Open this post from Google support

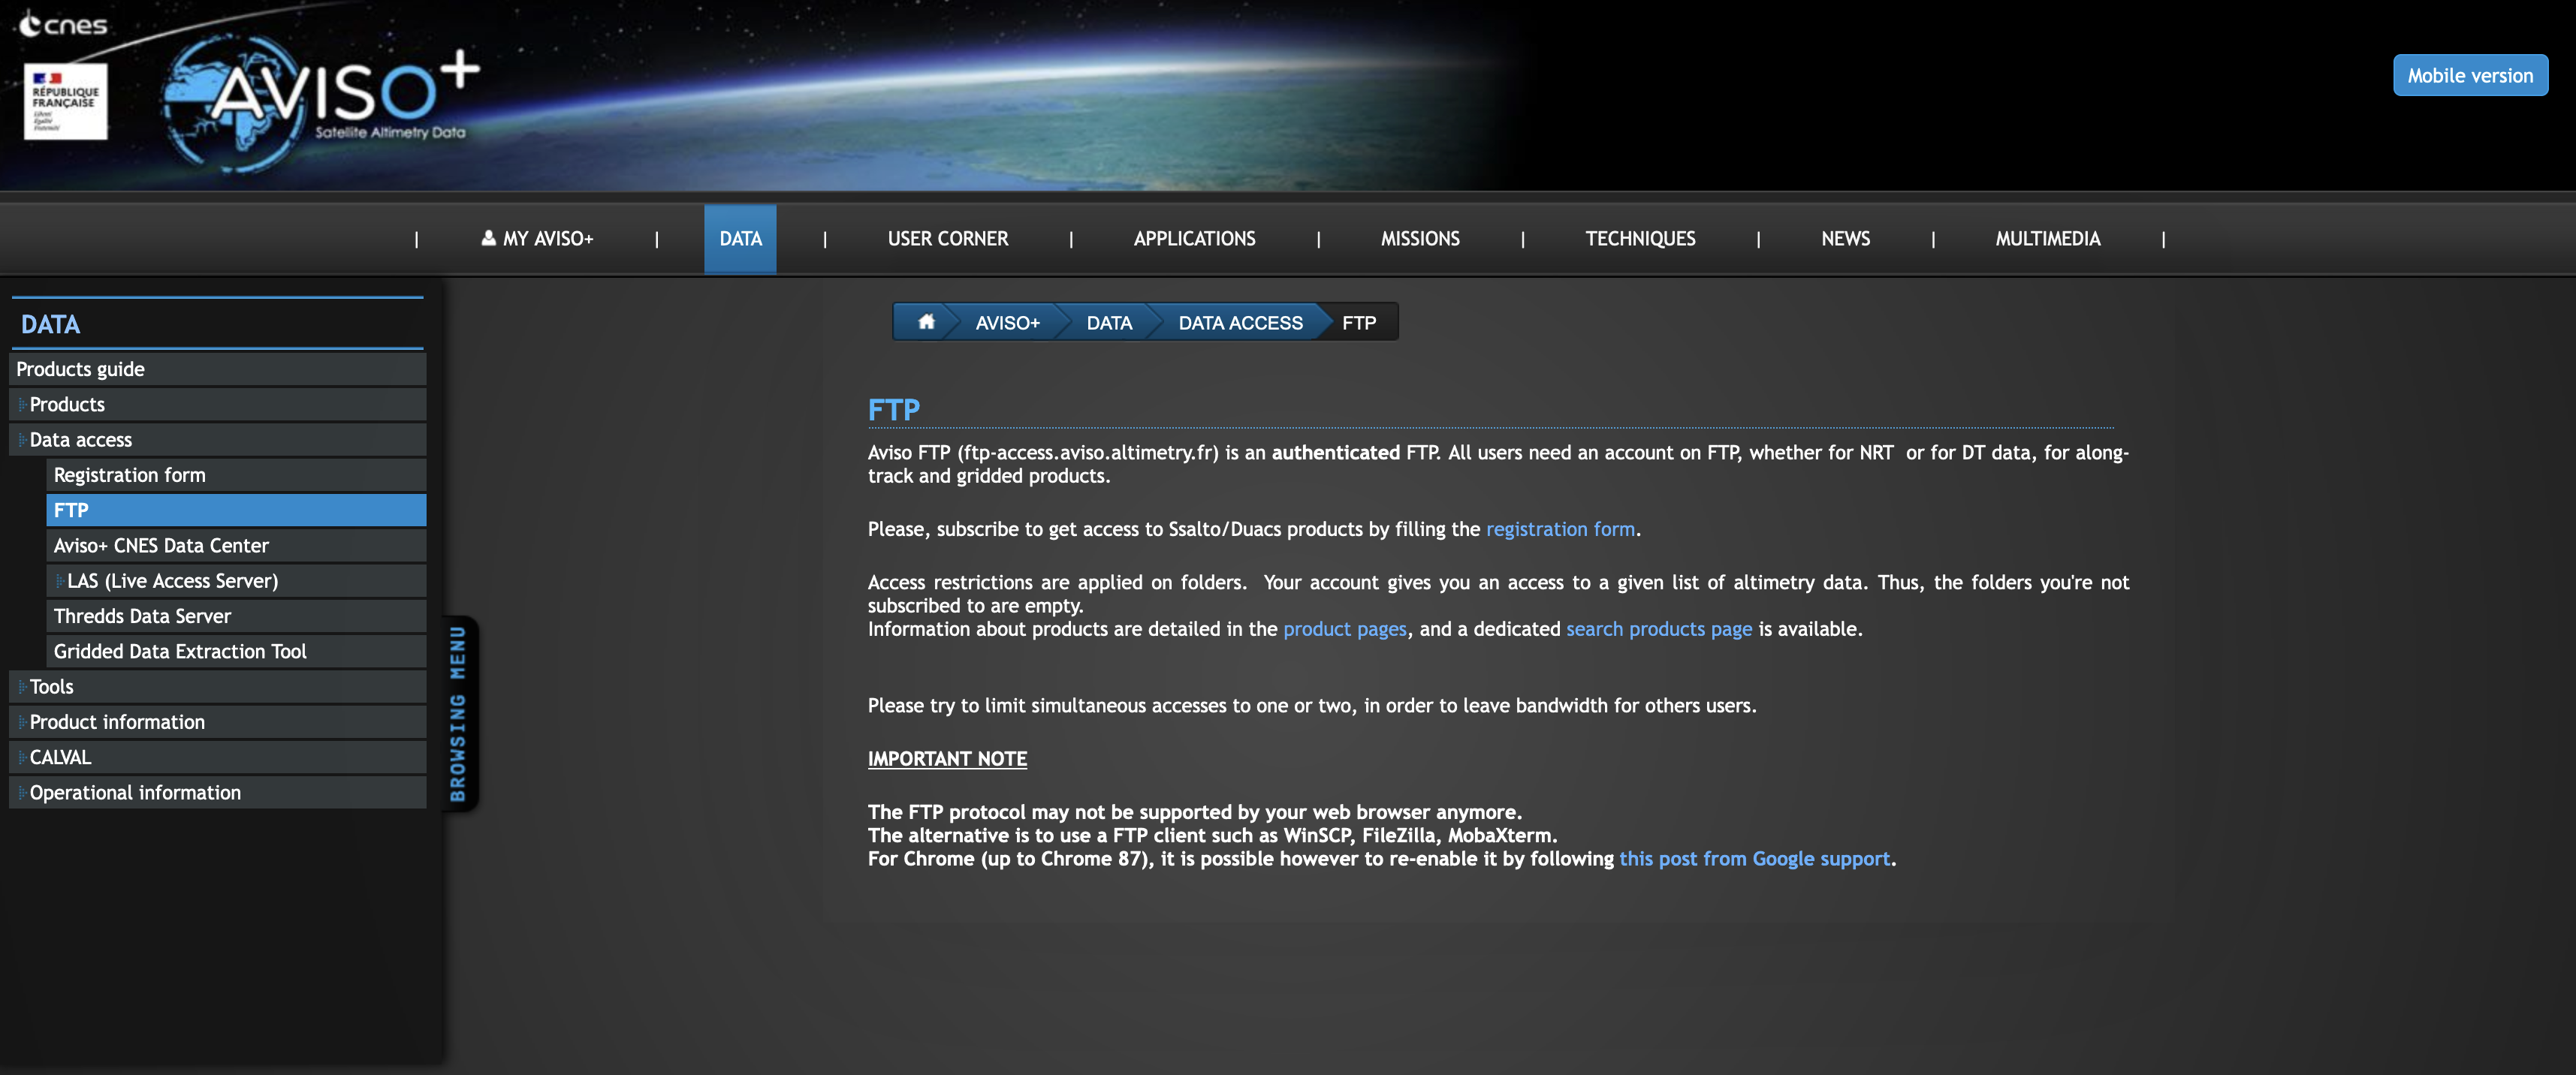pyautogui.click(x=1754, y=859)
